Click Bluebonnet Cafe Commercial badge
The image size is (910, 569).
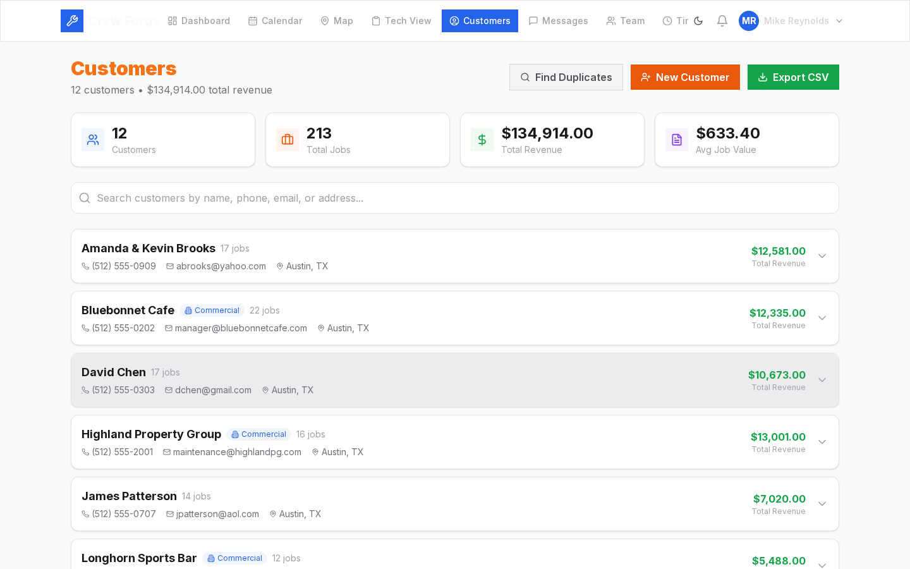click(x=212, y=310)
